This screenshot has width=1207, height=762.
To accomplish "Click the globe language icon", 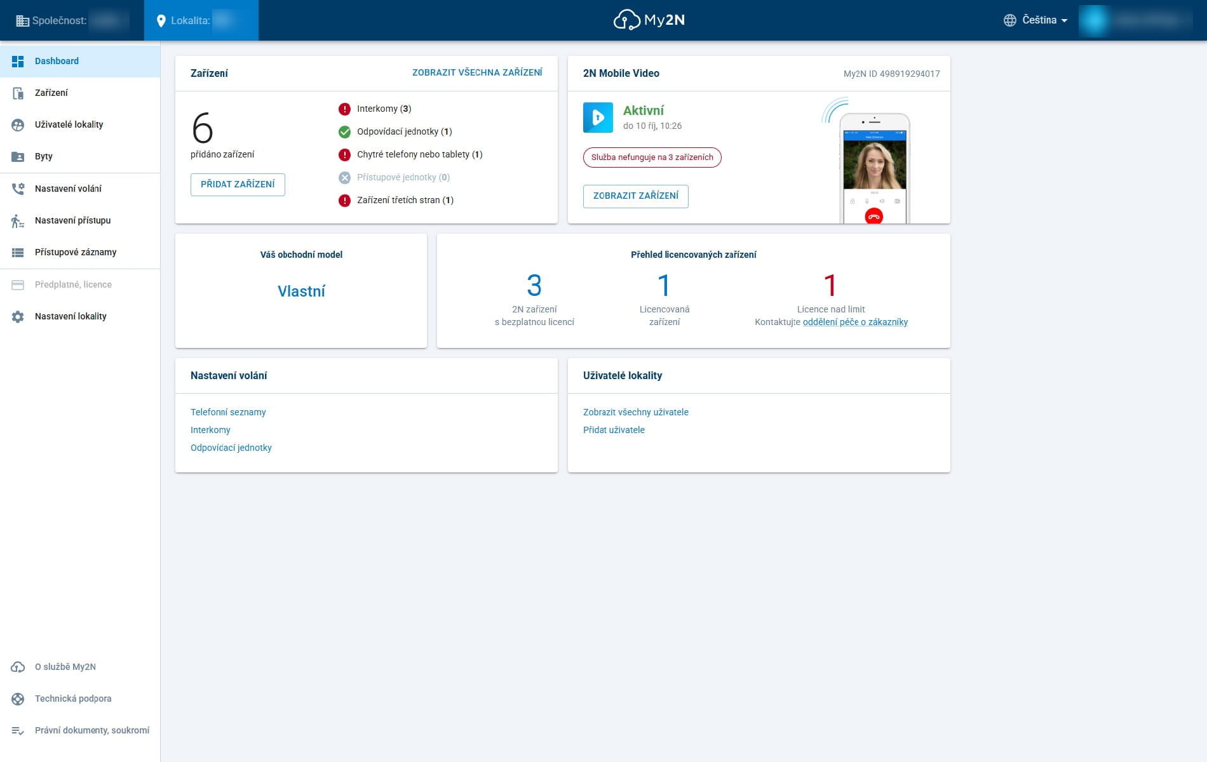I will pos(1009,20).
